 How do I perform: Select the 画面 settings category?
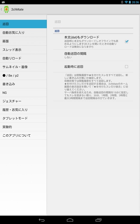pyautogui.click(x=23, y=41)
